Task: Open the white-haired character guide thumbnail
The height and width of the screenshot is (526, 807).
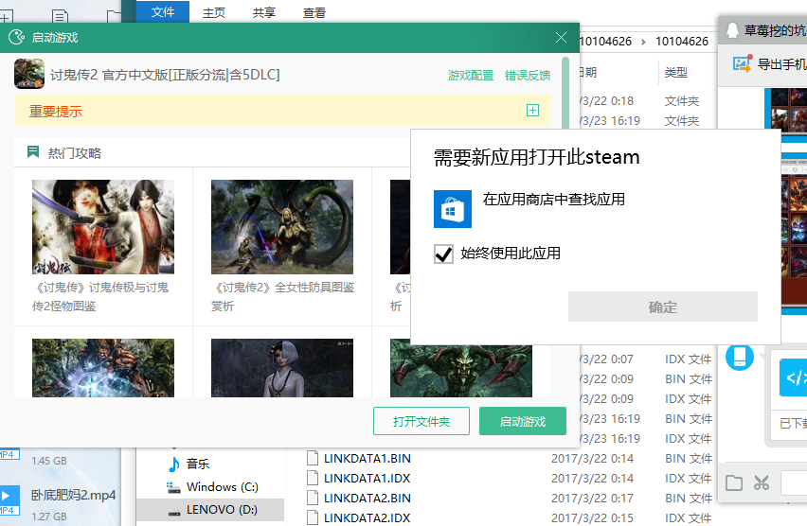Action: click(282, 368)
